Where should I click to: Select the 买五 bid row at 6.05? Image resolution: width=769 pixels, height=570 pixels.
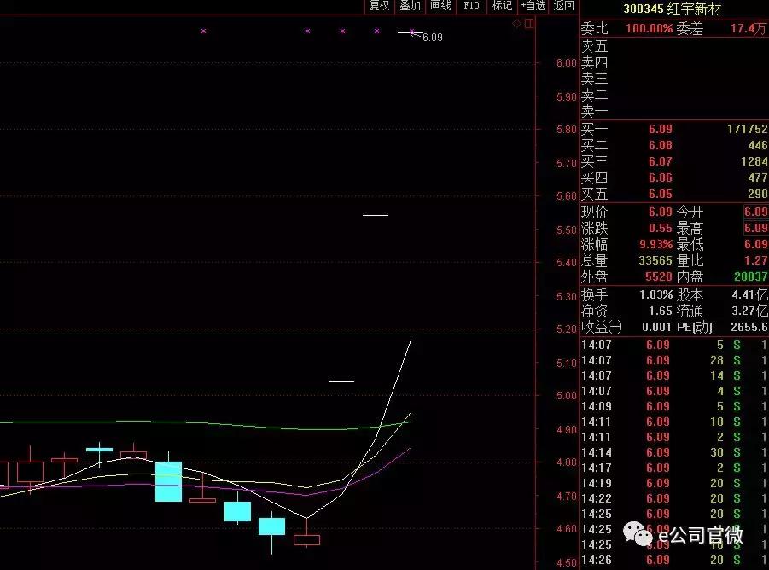(674, 194)
